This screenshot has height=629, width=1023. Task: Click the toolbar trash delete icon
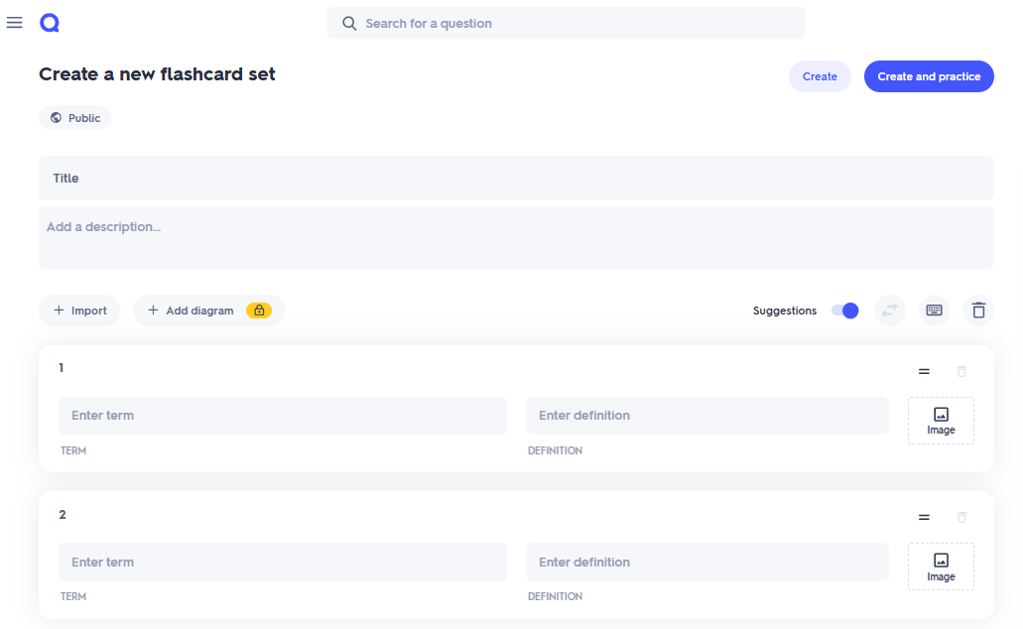pyautogui.click(x=978, y=311)
